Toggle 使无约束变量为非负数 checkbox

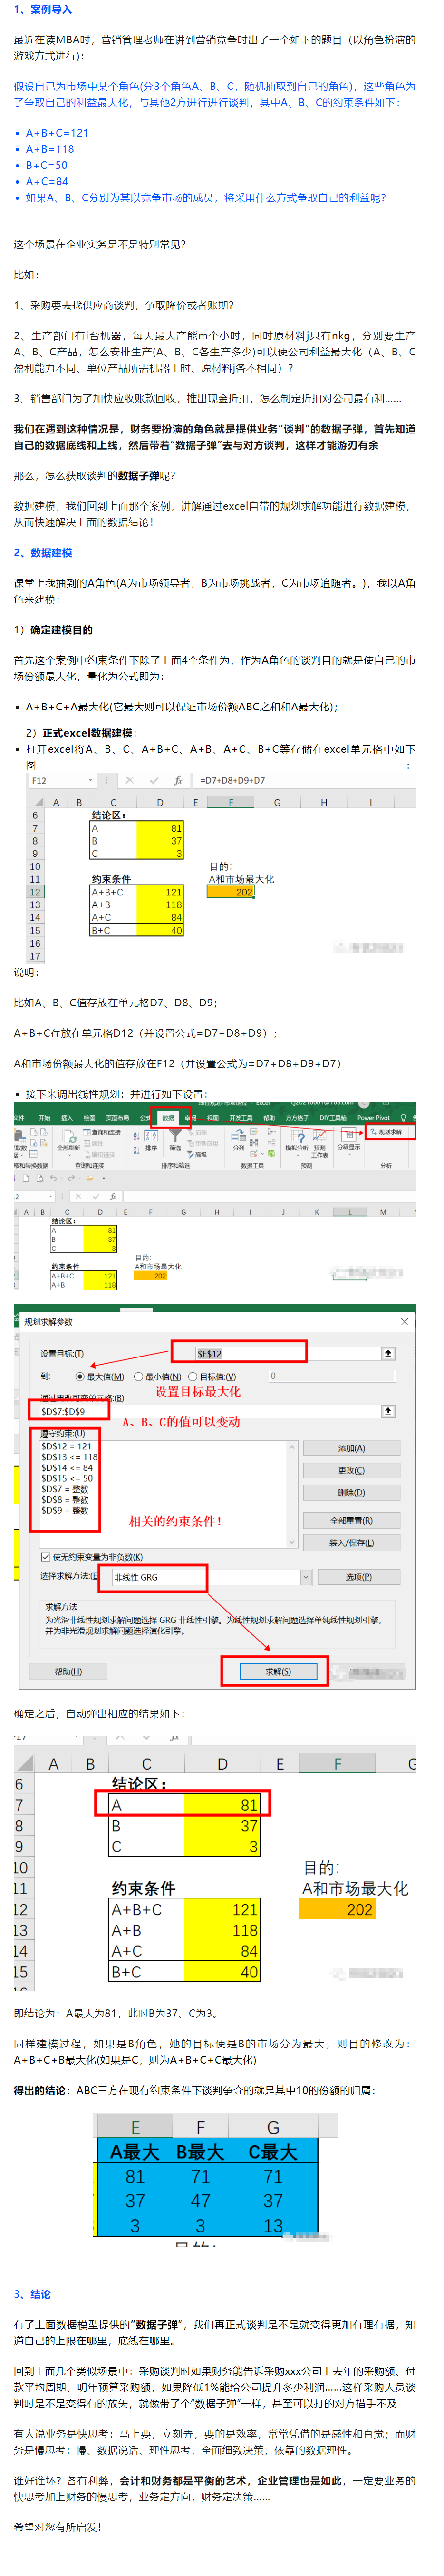(x=45, y=1557)
